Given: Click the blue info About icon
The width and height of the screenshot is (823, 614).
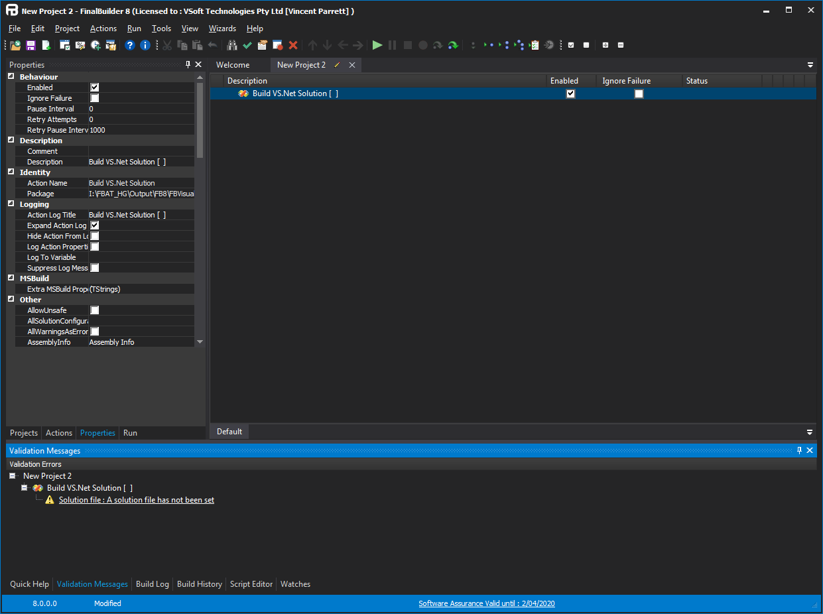Looking at the screenshot, I should click(x=145, y=45).
